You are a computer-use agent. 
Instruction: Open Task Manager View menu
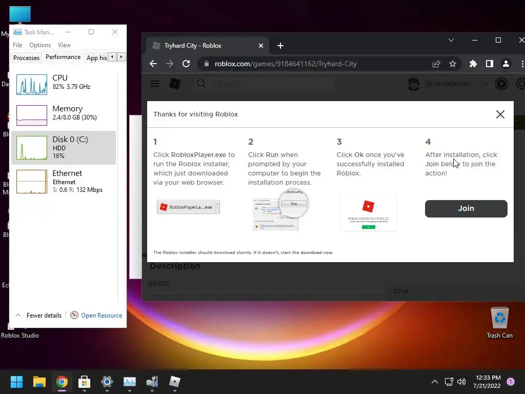pos(64,45)
